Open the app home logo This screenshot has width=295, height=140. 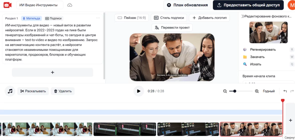[x=8, y=5]
